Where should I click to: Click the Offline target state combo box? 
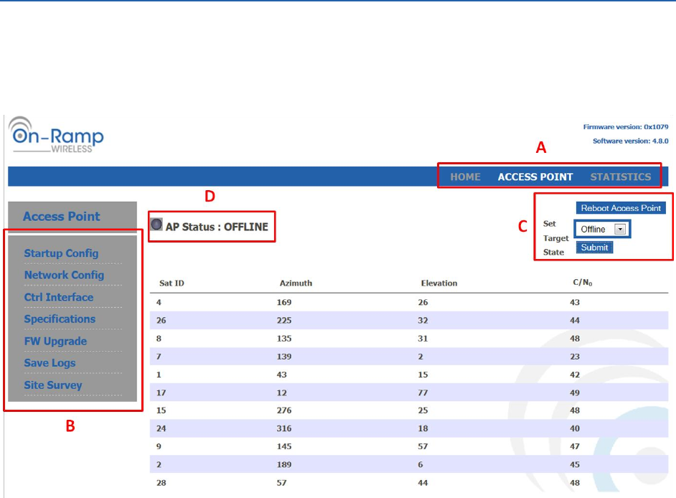602,229
